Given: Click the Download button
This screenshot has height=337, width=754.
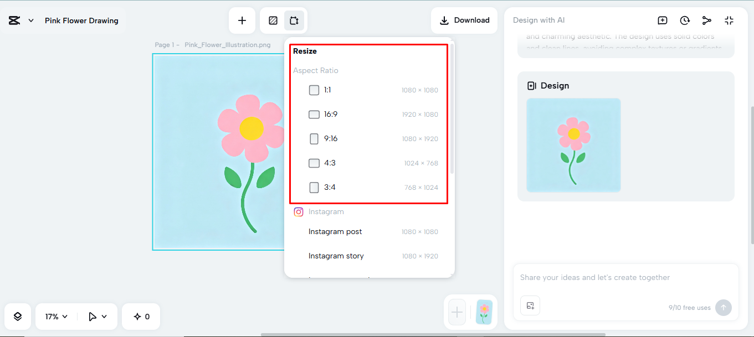Looking at the screenshot, I should point(464,20).
